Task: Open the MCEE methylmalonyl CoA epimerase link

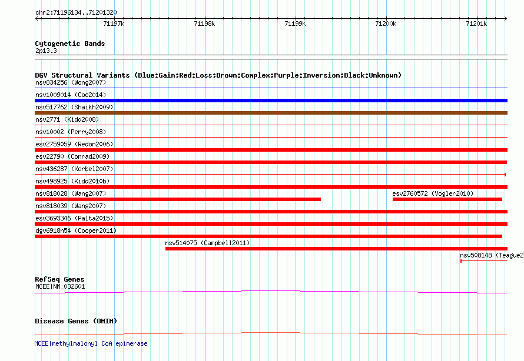Action: (91, 343)
